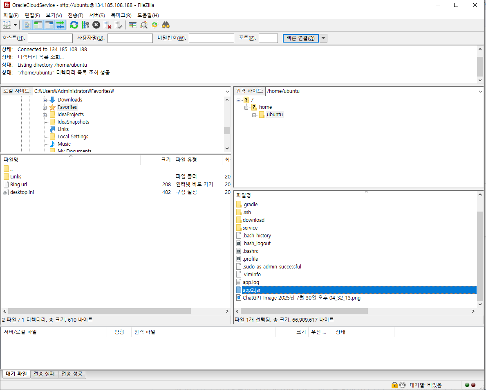The image size is (486, 390).
Task: Expand the remote ubuntu folder node
Action: tap(254, 115)
